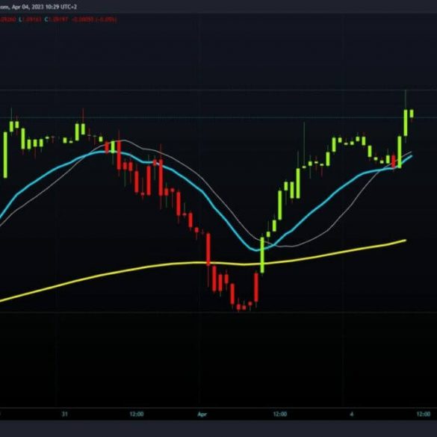Click the "C" close price label in the header
This screenshot has width=437, height=437.
[46, 19]
